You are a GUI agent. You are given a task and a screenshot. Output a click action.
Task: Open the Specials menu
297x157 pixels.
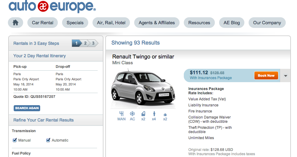[x=75, y=23]
